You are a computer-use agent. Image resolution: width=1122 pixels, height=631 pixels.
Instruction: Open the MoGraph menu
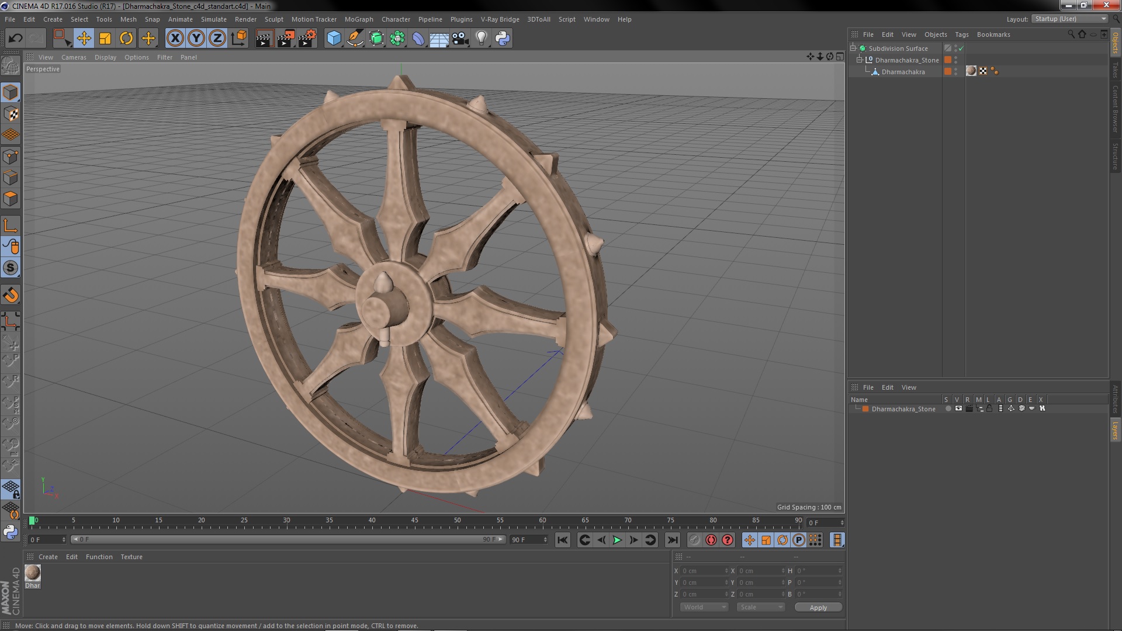click(x=358, y=19)
